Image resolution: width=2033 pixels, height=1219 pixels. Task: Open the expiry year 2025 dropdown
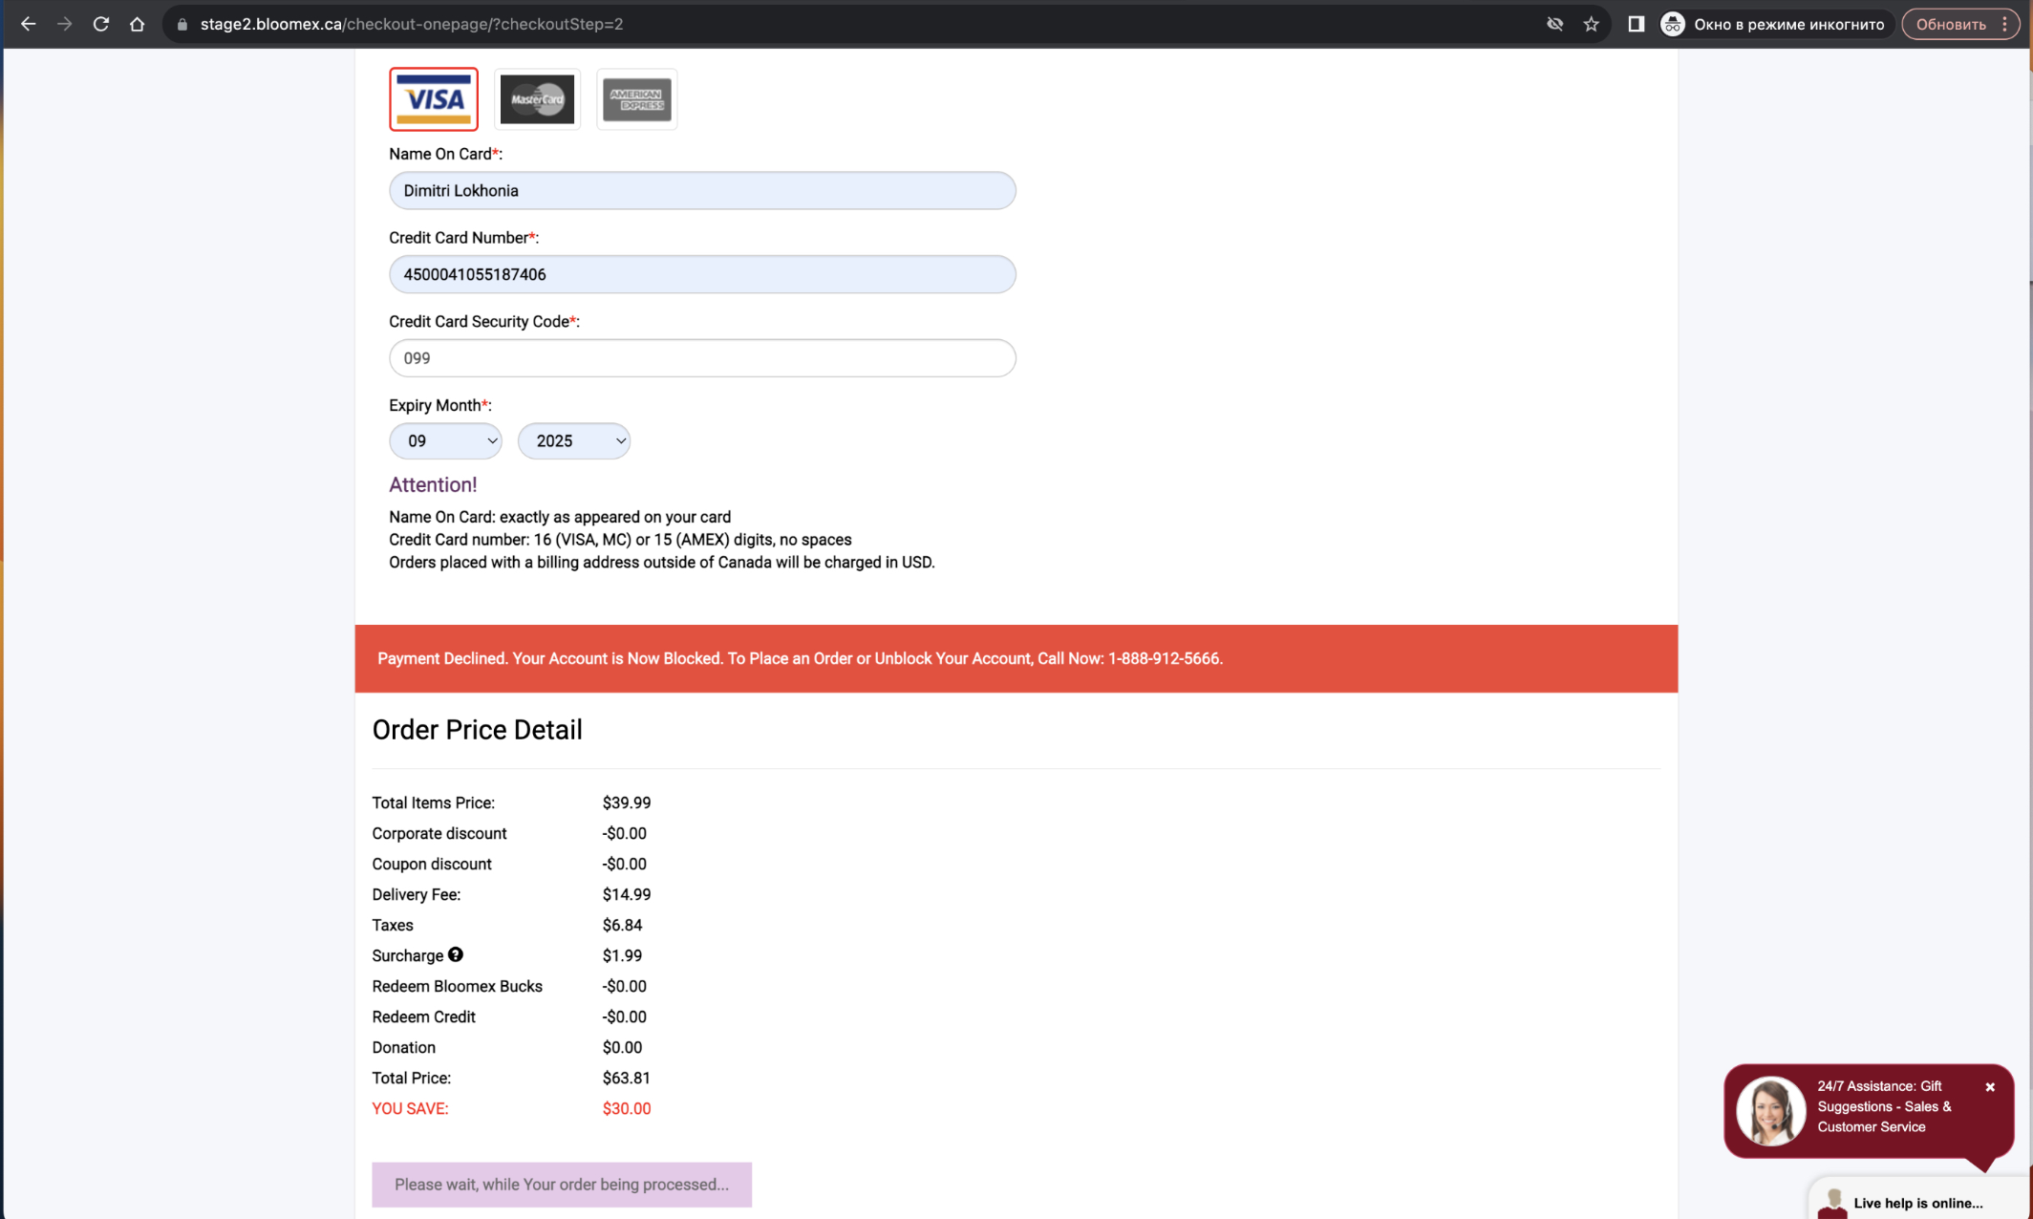tap(574, 440)
